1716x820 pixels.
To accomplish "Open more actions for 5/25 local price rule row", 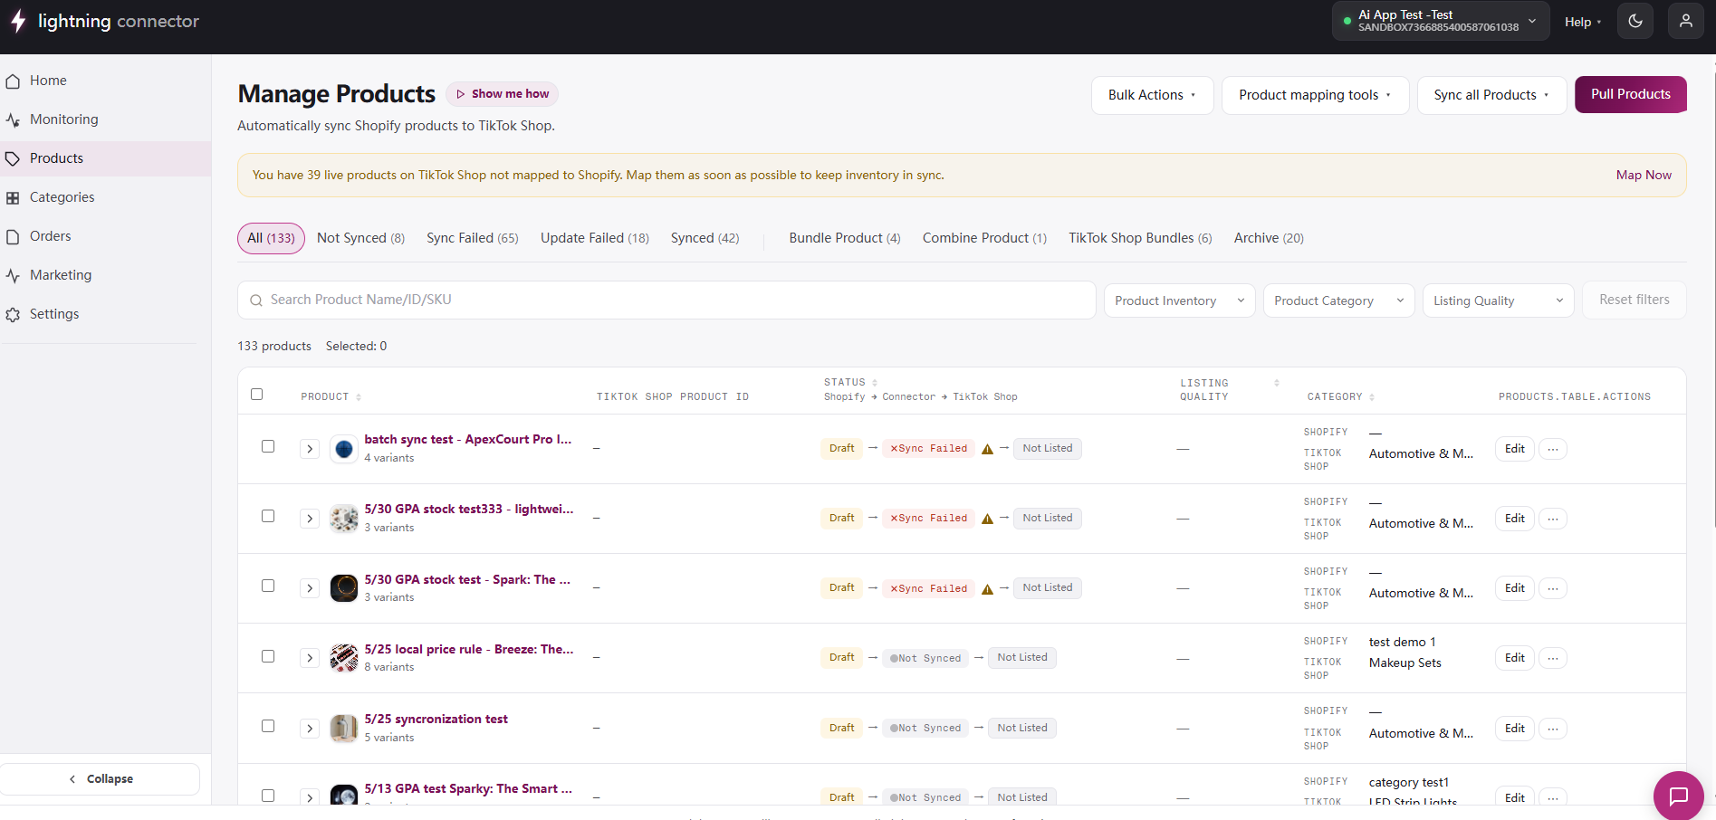I will click(1553, 658).
